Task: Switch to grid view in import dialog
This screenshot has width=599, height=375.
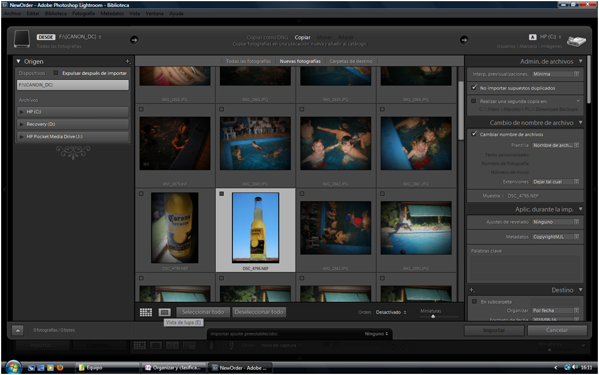Action: coord(145,313)
